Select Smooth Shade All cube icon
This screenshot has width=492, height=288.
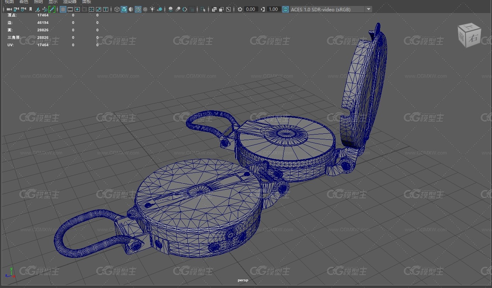(124, 9)
